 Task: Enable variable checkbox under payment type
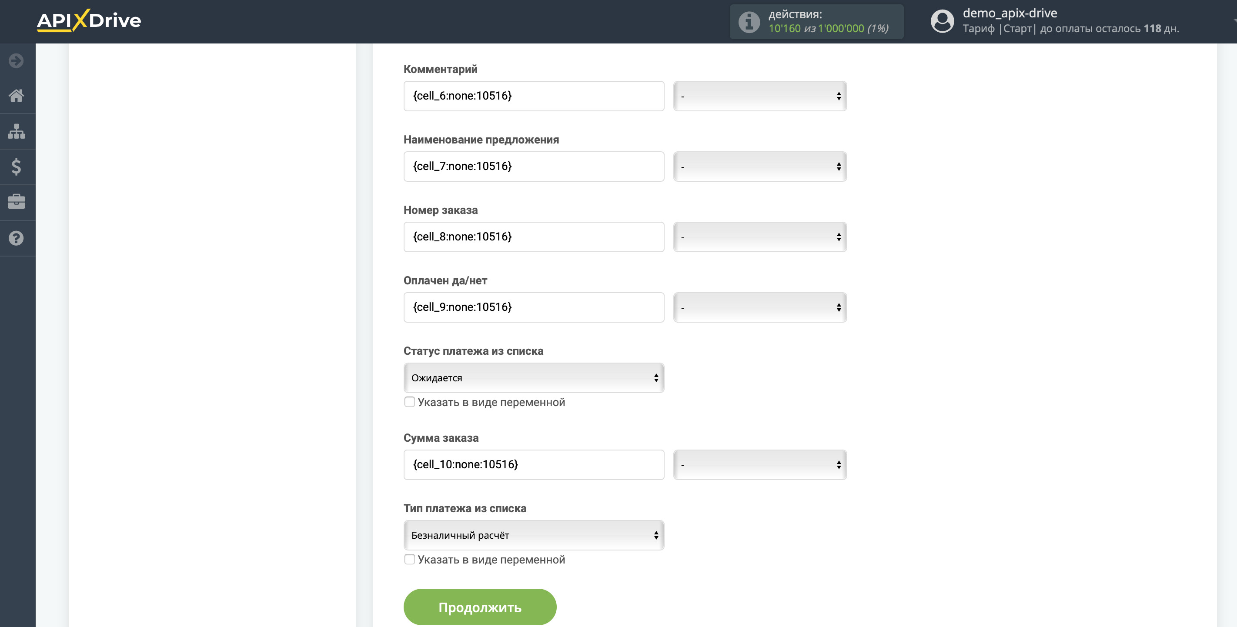410,559
